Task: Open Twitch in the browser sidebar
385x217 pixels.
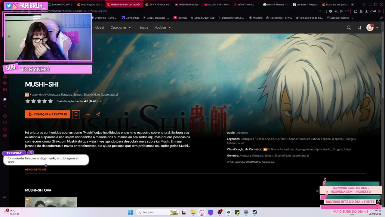Action: click(x=5, y=99)
